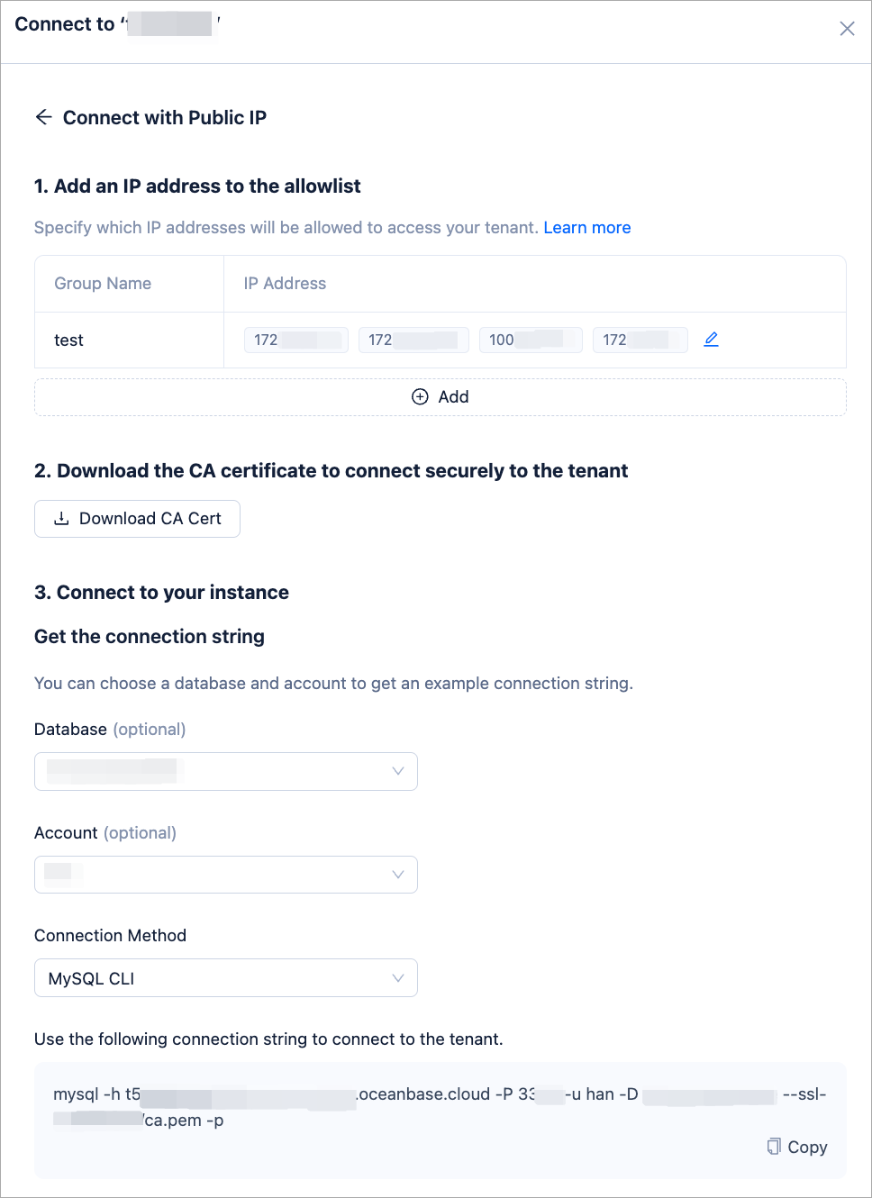Click the test group name cell
The image size is (872, 1198).
click(x=69, y=340)
